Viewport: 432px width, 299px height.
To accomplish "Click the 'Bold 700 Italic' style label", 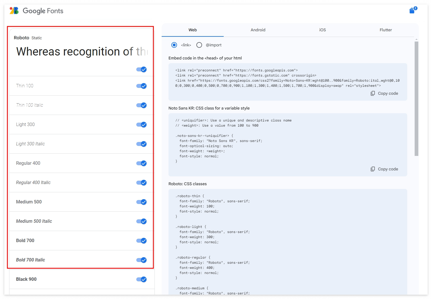I will [x=30, y=260].
